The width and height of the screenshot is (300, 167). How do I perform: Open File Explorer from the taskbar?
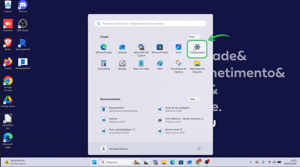click(x=164, y=162)
